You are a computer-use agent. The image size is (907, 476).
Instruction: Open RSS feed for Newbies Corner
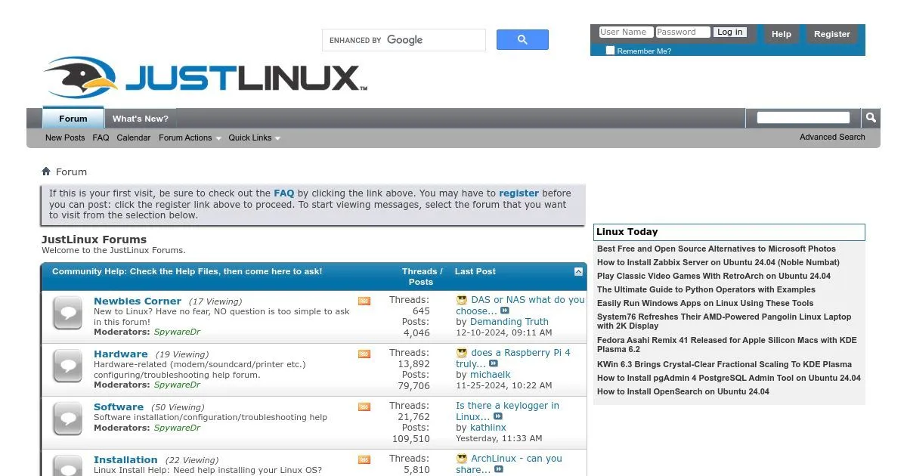364,301
